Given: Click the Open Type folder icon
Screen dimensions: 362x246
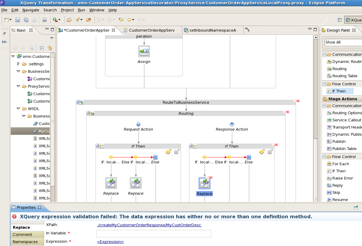Looking at the screenshot, I should (69, 20).
